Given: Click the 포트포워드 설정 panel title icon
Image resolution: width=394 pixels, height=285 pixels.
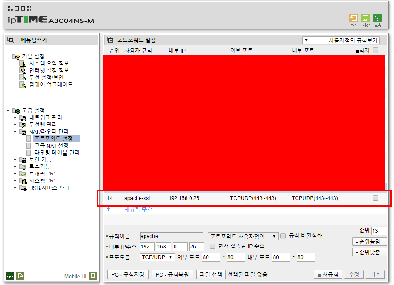Looking at the screenshot, I should [110, 40].
